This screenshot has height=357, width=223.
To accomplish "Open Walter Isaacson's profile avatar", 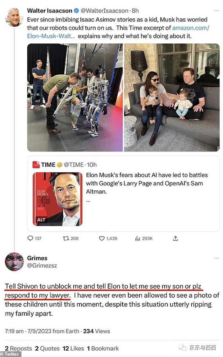I will 14,17.
